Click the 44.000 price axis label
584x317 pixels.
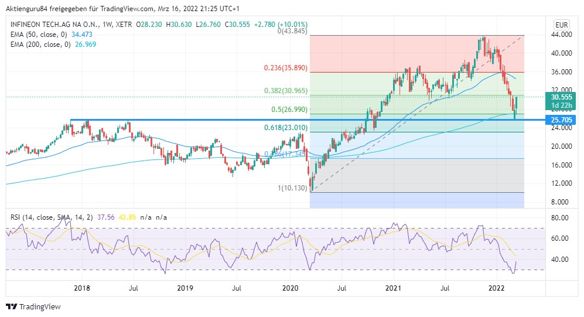(561, 35)
